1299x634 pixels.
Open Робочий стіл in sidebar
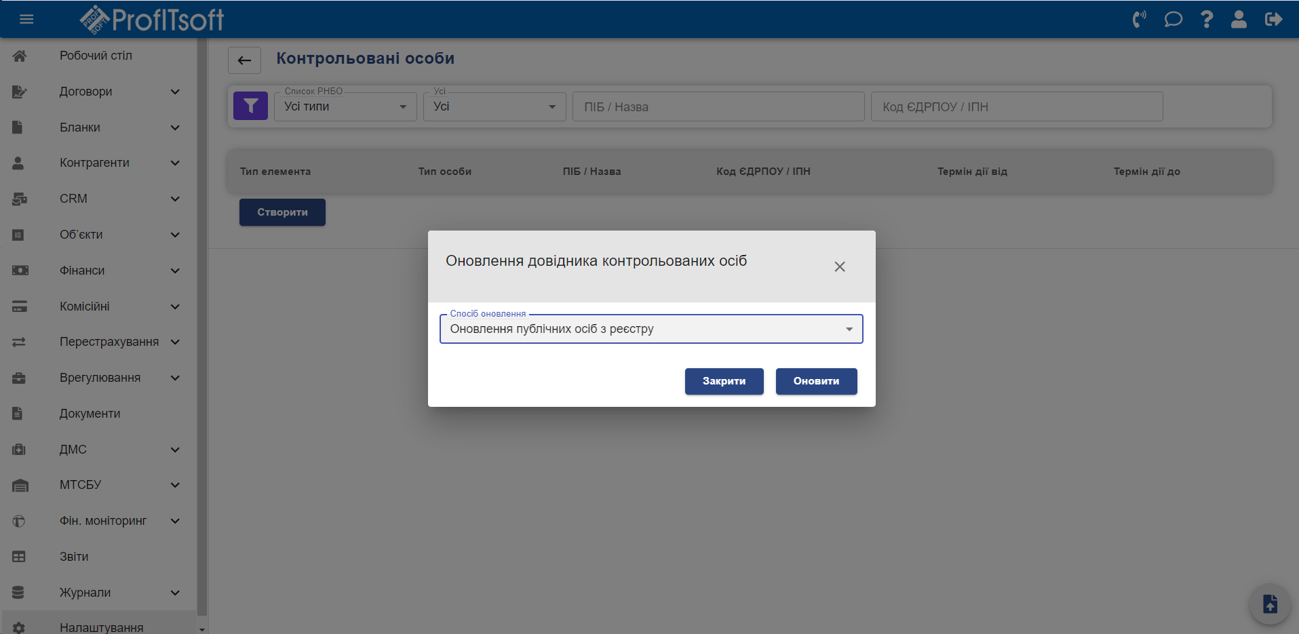coord(96,56)
